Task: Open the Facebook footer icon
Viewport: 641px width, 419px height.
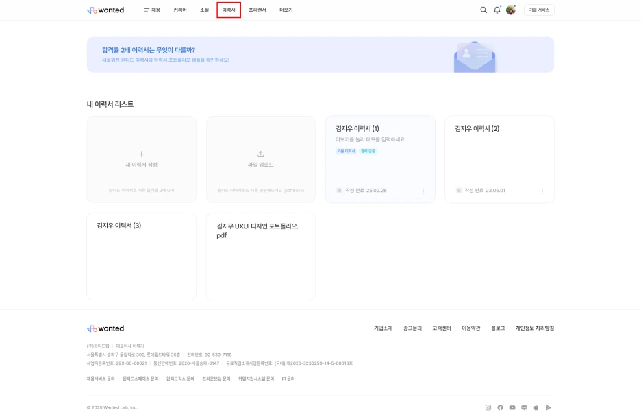Action: [x=500, y=407]
